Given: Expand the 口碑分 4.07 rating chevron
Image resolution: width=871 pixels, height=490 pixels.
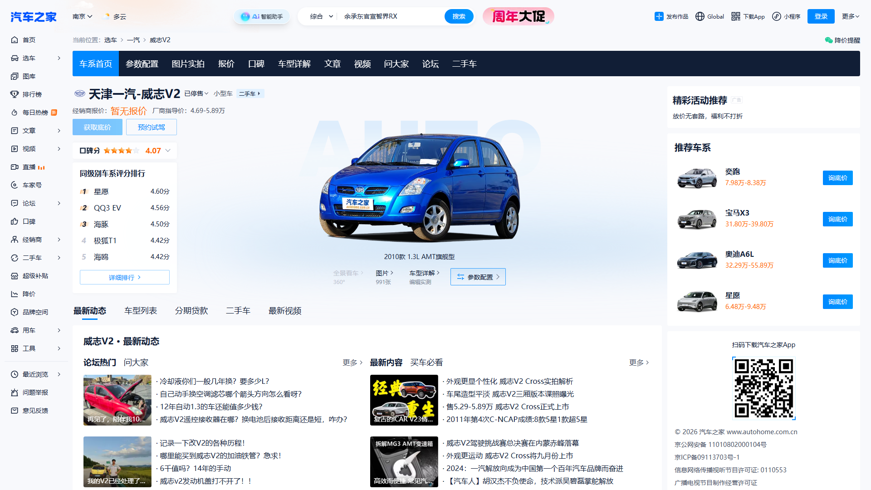Looking at the screenshot, I should point(168,151).
